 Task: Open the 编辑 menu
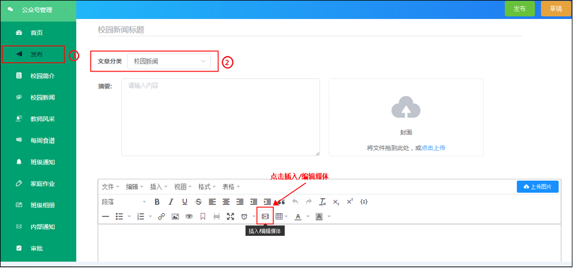point(135,187)
